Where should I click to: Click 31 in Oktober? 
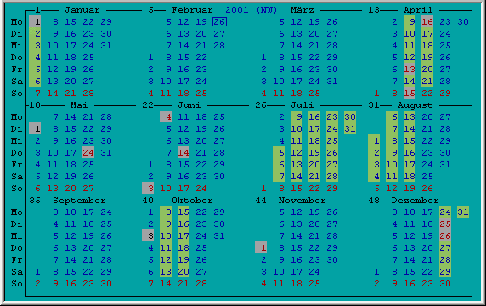click(x=219, y=235)
